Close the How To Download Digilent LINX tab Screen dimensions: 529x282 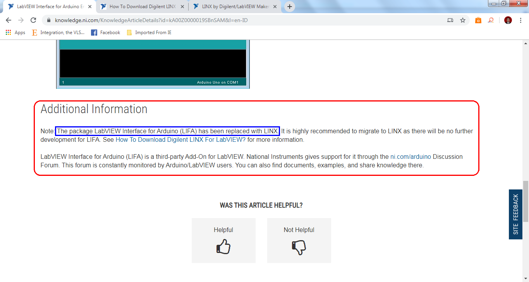click(182, 7)
